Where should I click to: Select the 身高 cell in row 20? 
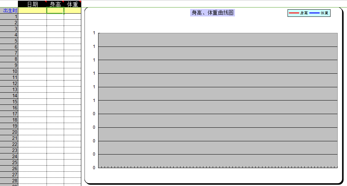coord(55,132)
